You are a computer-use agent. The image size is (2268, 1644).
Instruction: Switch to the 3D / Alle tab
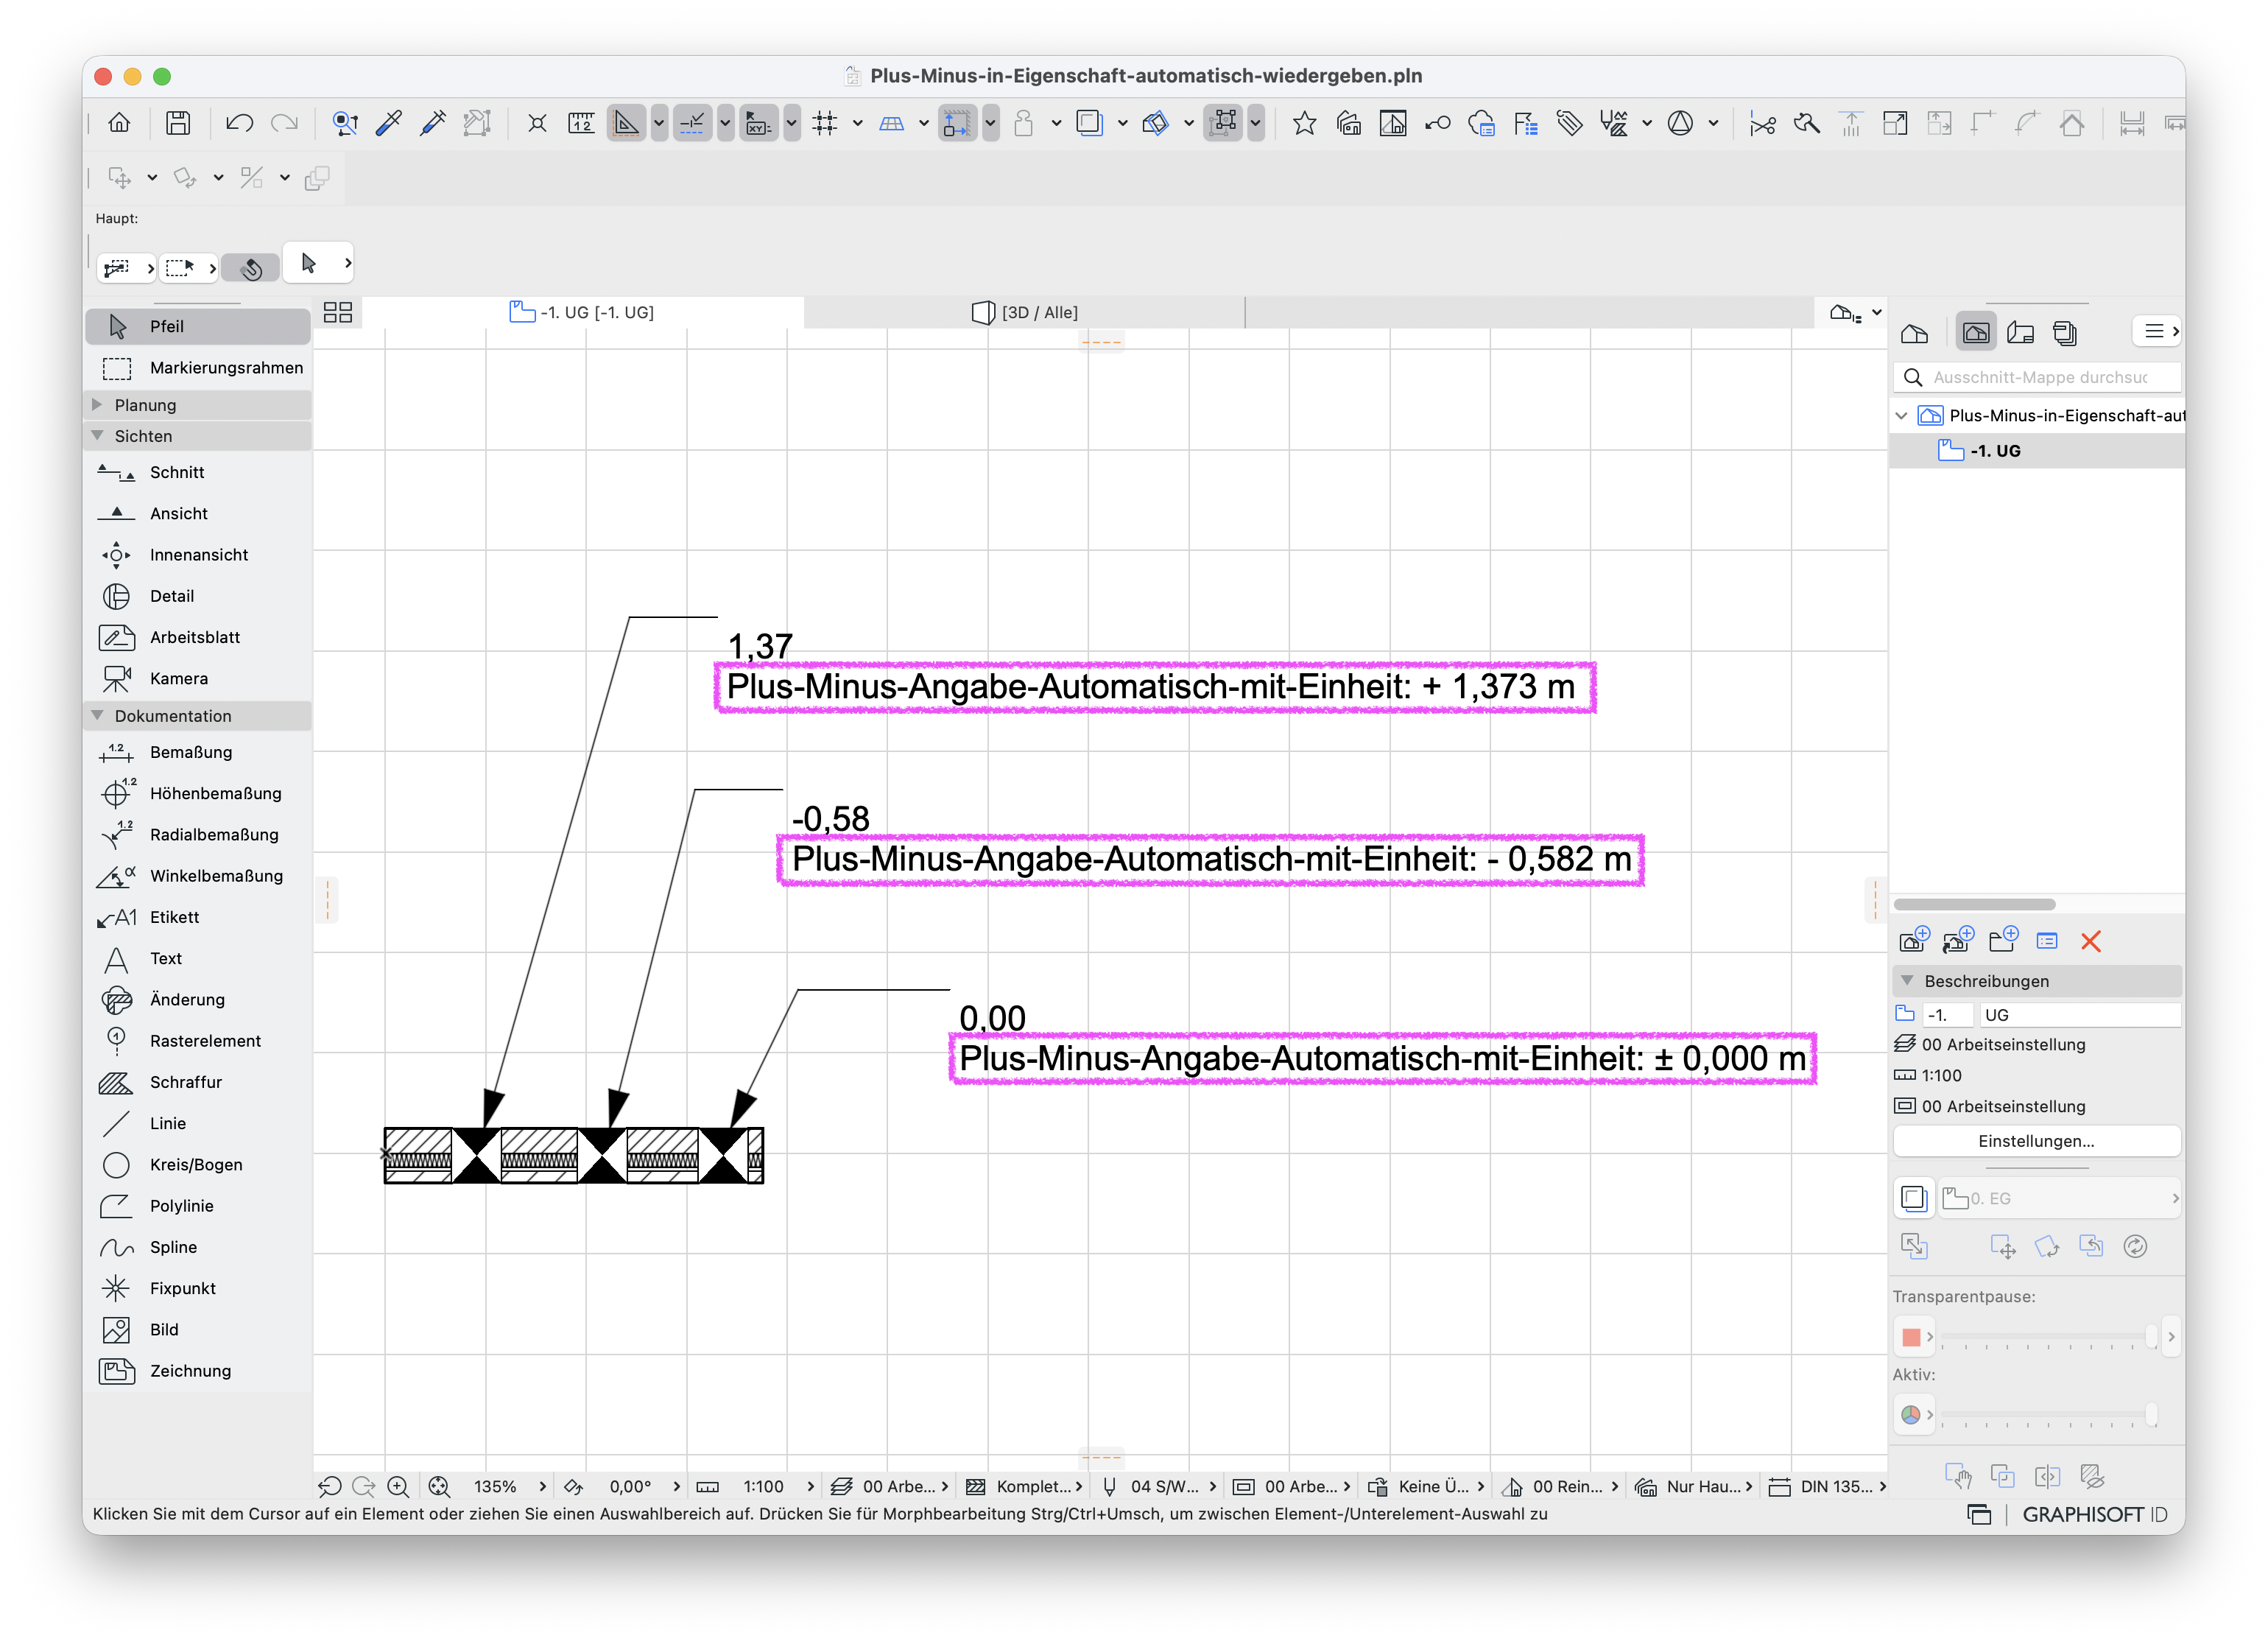pyautogui.click(x=1025, y=312)
